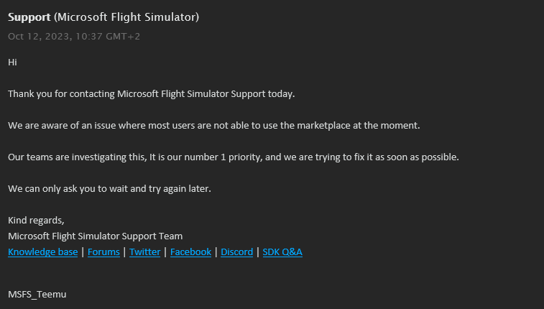The image size is (544, 309).
Task: Click the 'We are aware of an issue' line
Action: pos(213,126)
